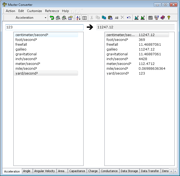This screenshot has width=180, height=176.
Task: Open the Customize menu
Action: pos(34,11)
